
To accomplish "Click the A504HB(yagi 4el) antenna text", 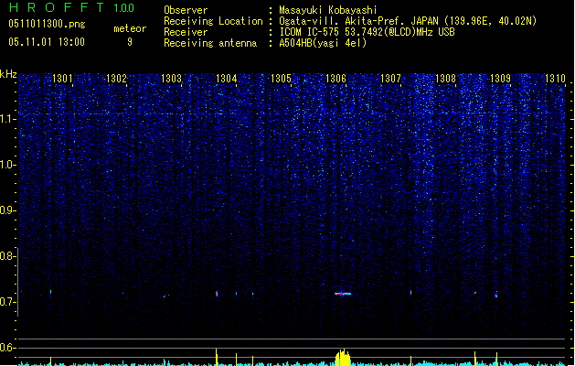I will tap(323, 43).
